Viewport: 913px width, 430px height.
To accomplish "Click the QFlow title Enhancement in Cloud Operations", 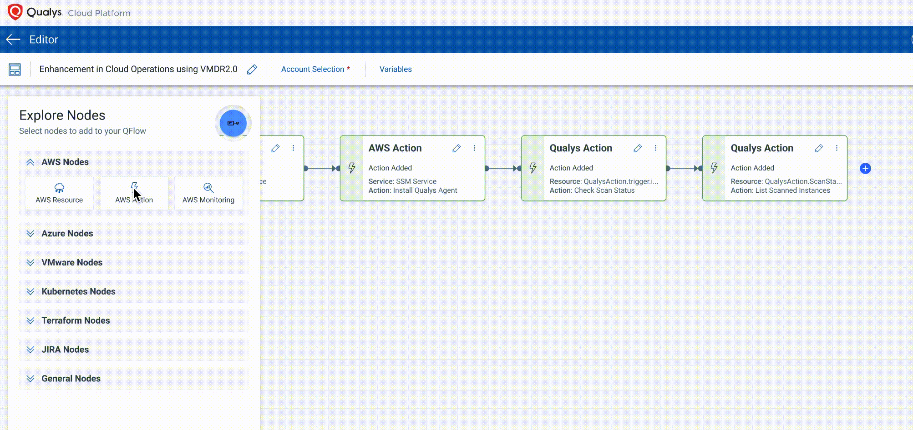I will 138,69.
